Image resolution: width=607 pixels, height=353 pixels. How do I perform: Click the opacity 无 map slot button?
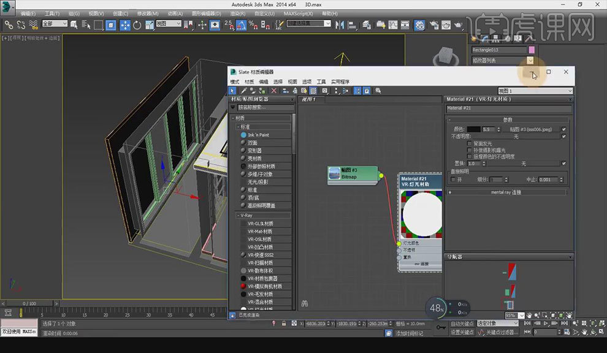pos(516,136)
